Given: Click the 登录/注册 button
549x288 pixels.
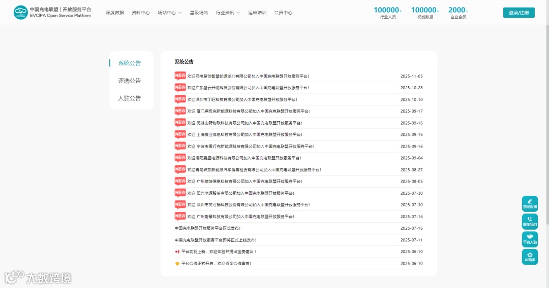Looking at the screenshot, I should [x=519, y=13].
